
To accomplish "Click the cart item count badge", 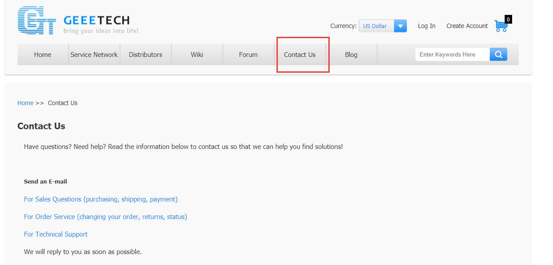I will click(508, 19).
